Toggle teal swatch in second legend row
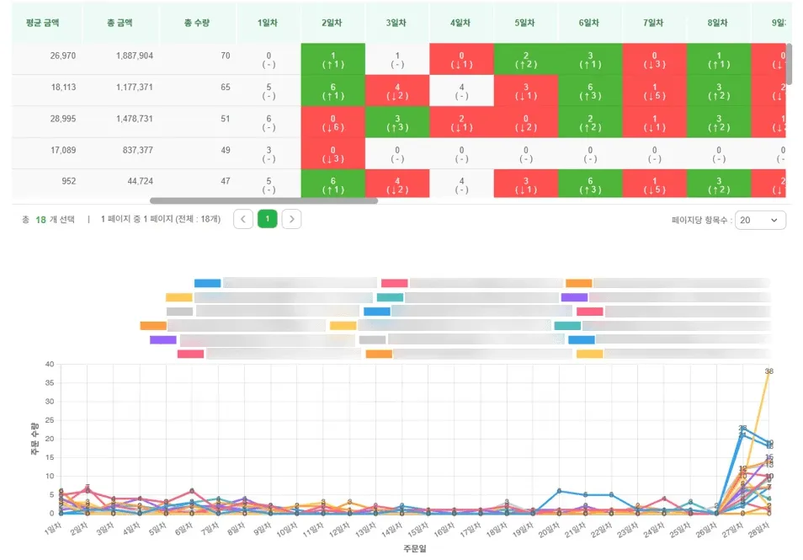 [x=391, y=297]
